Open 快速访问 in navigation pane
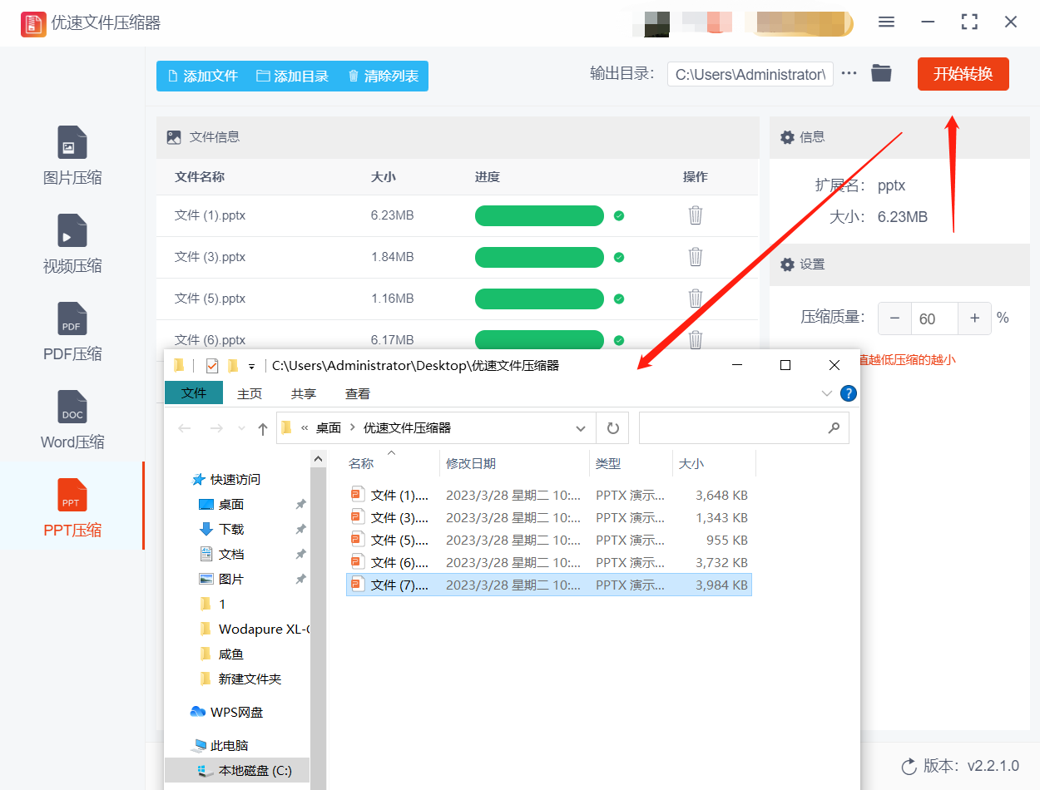Viewport: 1040px width, 790px height. [x=225, y=479]
